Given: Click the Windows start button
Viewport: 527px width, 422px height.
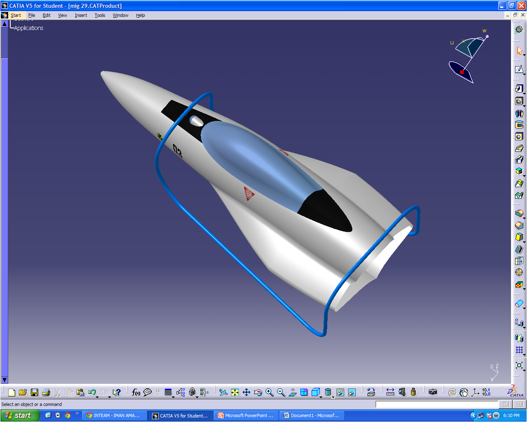Looking at the screenshot, I should pos(20,415).
